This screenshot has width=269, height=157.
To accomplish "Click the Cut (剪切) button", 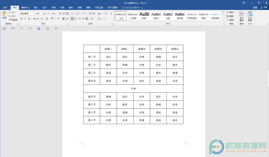I will pyautogui.click(x=12, y=12).
